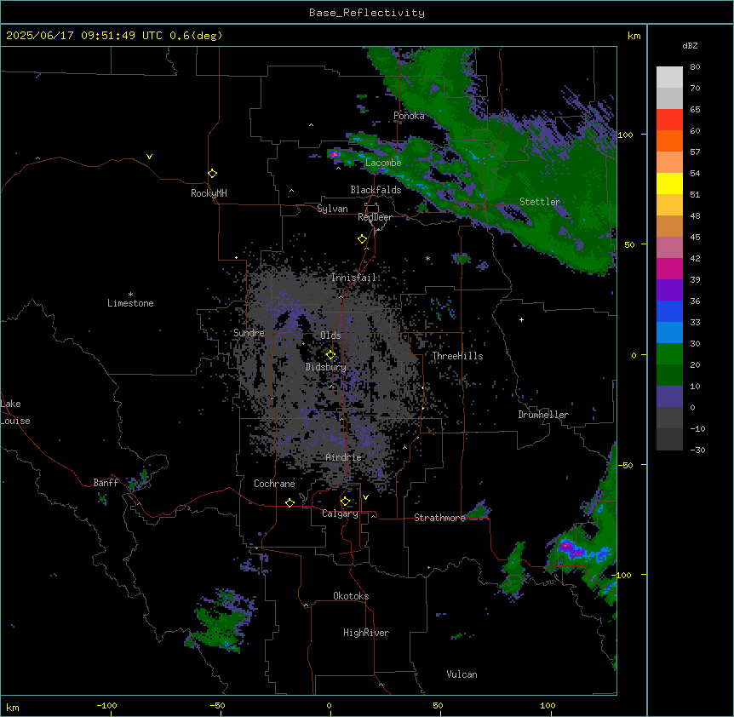Image resolution: width=734 pixels, height=717 pixels.
Task: Click the Didsbury label
Action: click(326, 367)
